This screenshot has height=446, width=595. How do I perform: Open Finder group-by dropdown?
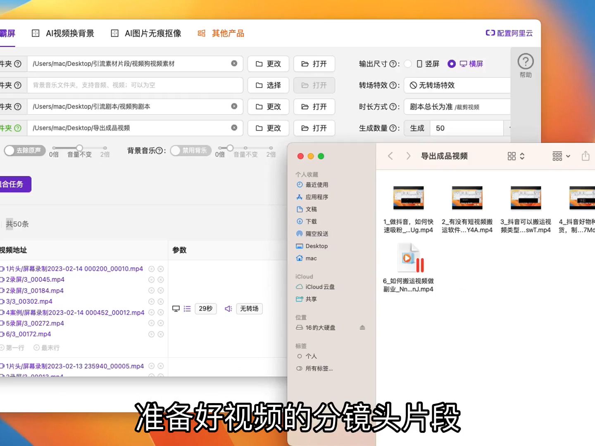click(562, 156)
